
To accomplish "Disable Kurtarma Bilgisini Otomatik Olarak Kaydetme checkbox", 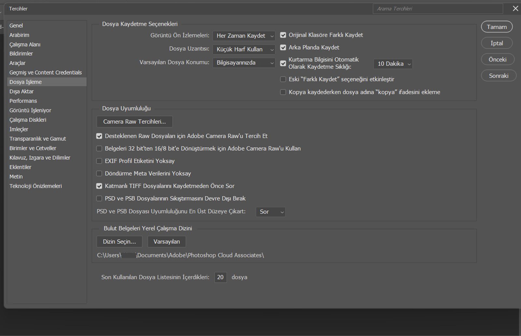I will (283, 63).
